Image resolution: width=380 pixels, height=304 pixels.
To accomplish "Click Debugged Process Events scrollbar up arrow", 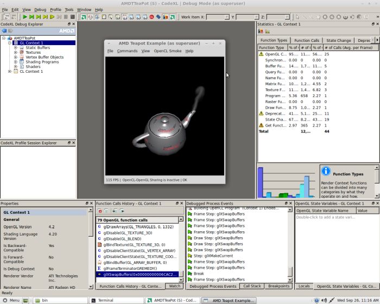I will 290,210.
